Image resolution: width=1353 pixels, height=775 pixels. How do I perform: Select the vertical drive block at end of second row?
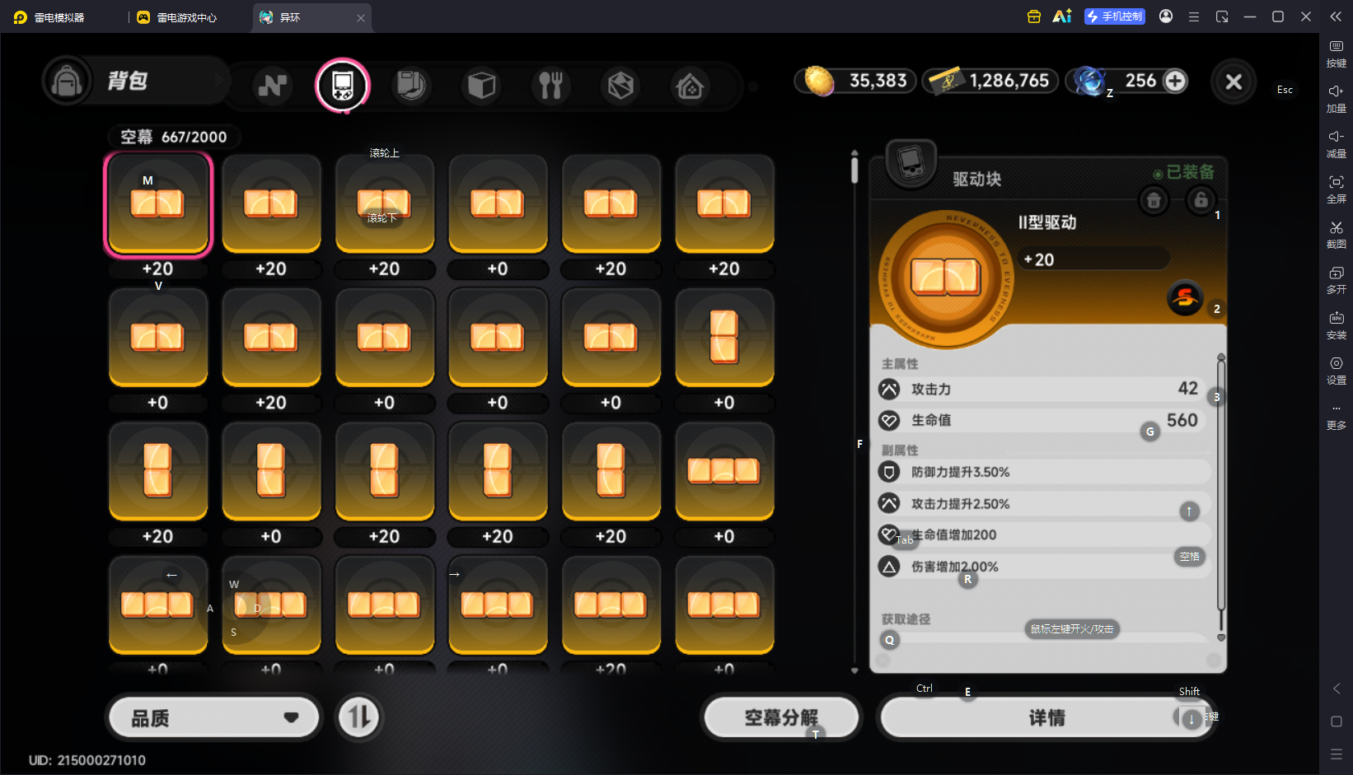coord(724,337)
